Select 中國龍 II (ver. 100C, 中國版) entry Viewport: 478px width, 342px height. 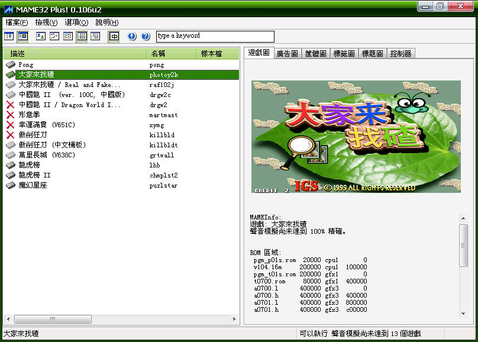pyautogui.click(x=72, y=95)
